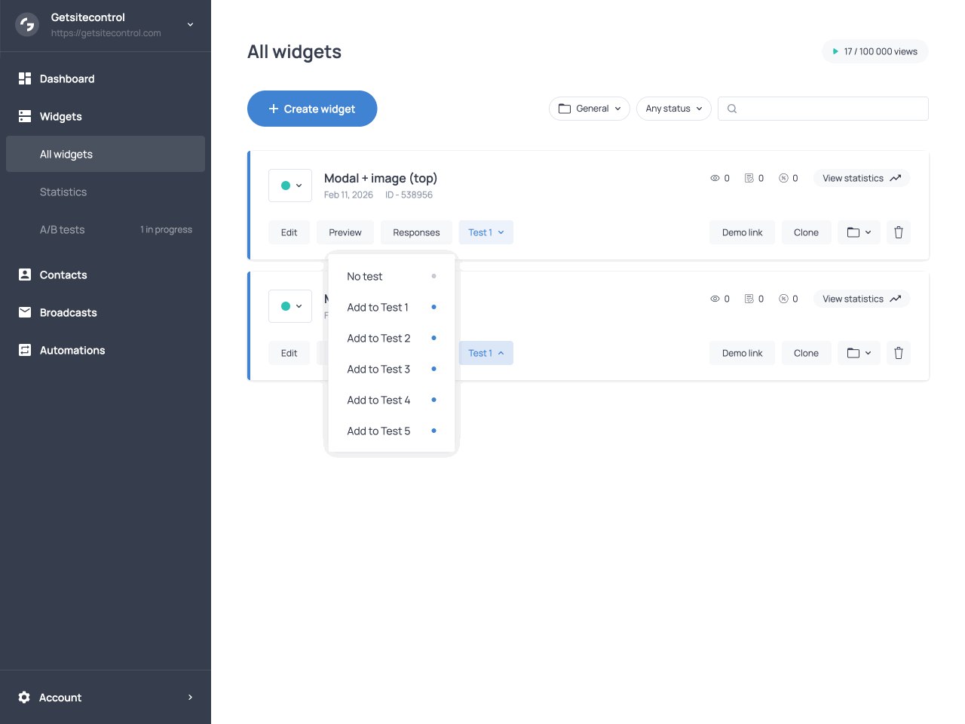Click the responses counter icon on the second widget
This screenshot has width=965, height=724.
click(749, 299)
